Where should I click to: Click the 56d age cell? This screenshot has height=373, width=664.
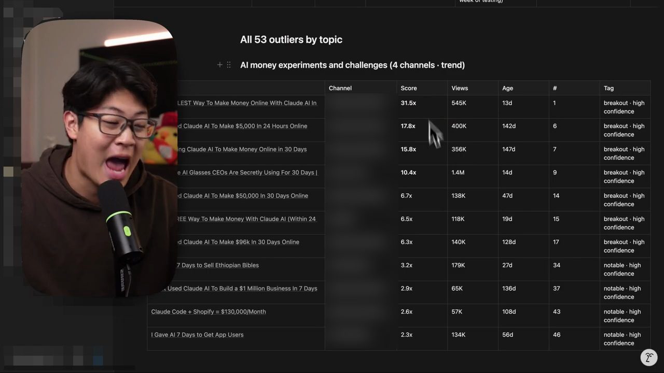[x=523, y=339]
